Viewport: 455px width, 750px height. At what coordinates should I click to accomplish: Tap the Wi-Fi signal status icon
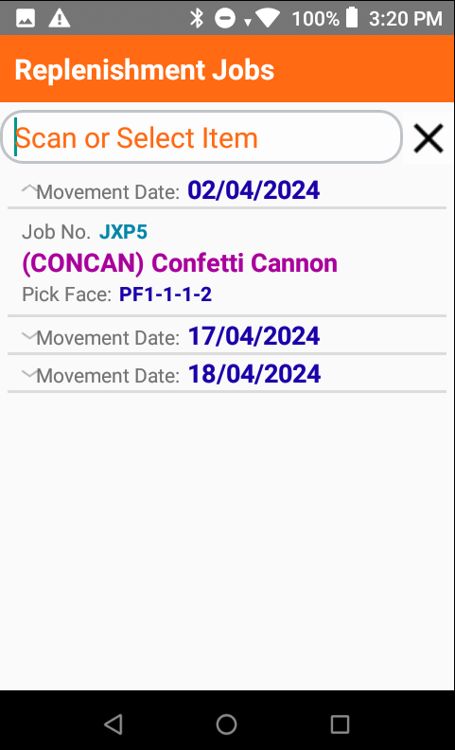click(268, 19)
